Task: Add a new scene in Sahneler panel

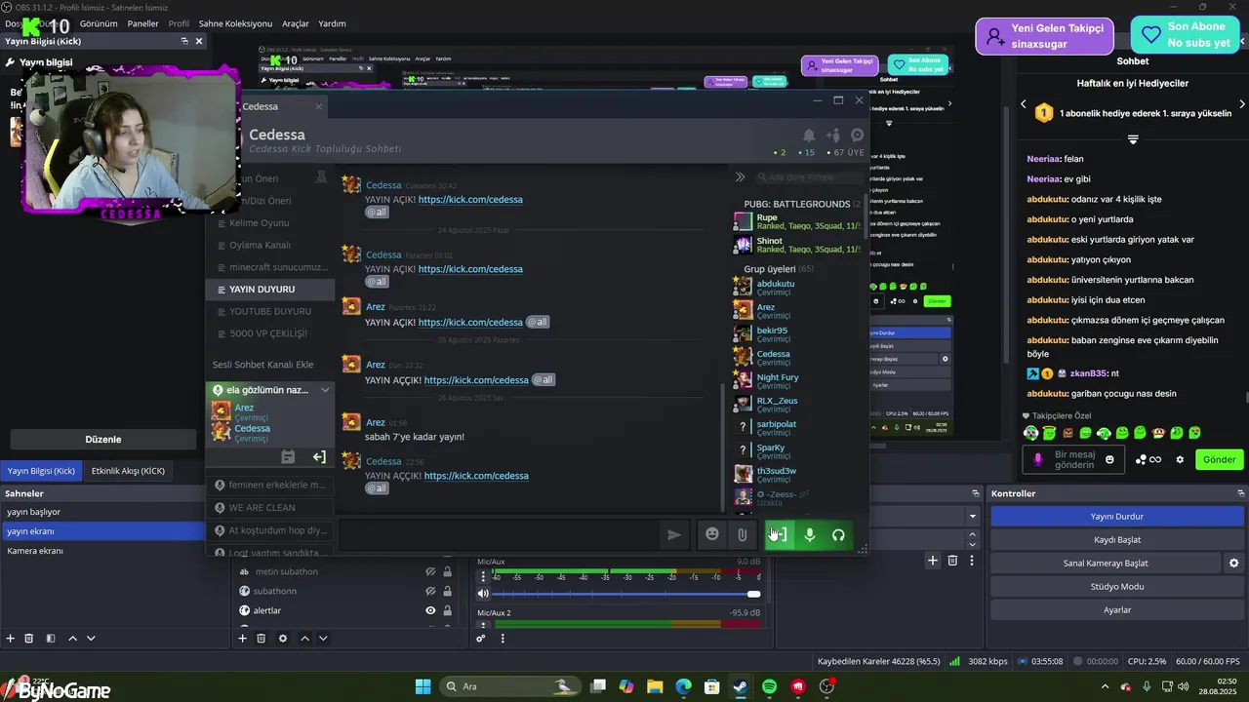Action: coord(11,639)
